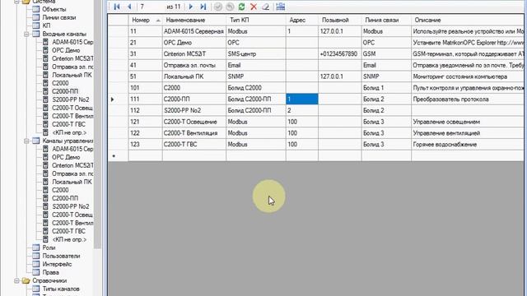Select row header of С2000-ПП current row
The height and width of the screenshot is (296, 527).
[118, 99]
